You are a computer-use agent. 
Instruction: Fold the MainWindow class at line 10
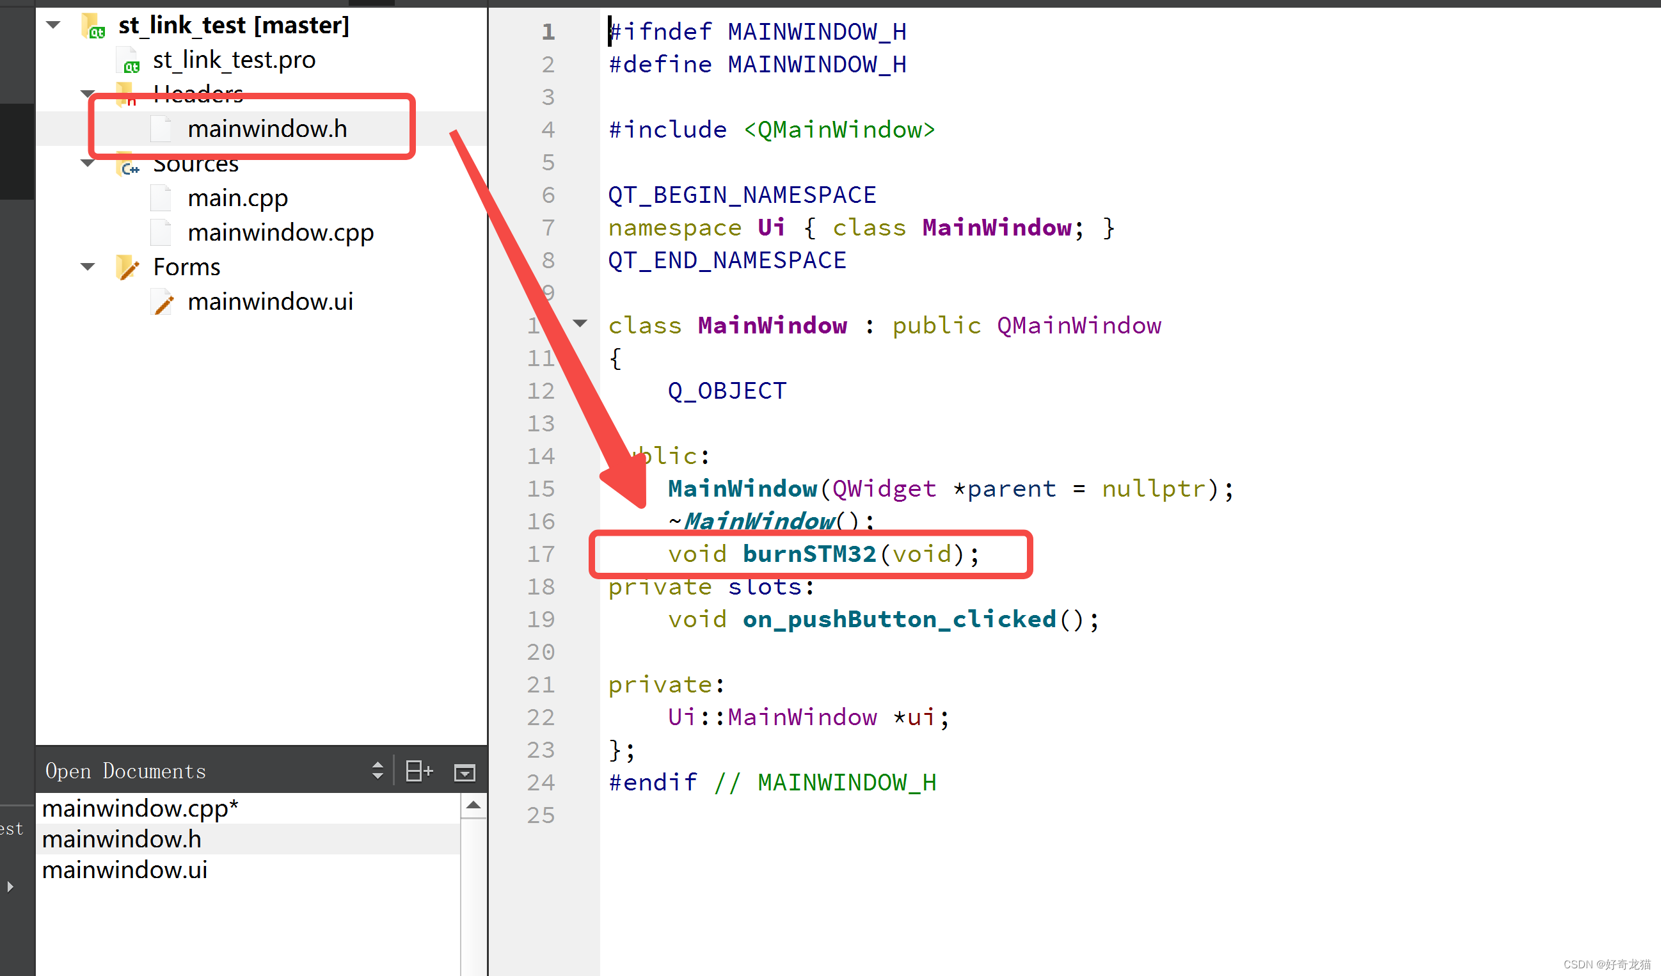(x=580, y=323)
